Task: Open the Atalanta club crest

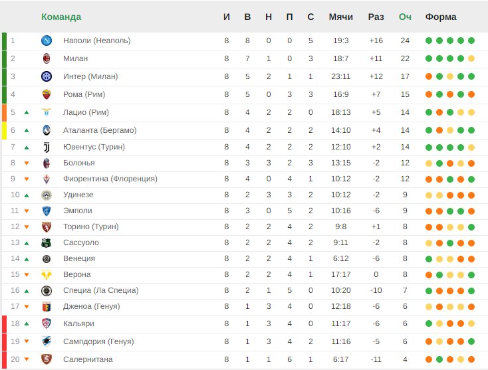Action: coord(47,130)
